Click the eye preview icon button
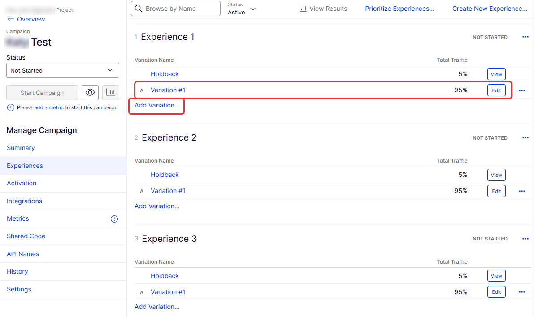The image size is (534, 317). [x=90, y=93]
